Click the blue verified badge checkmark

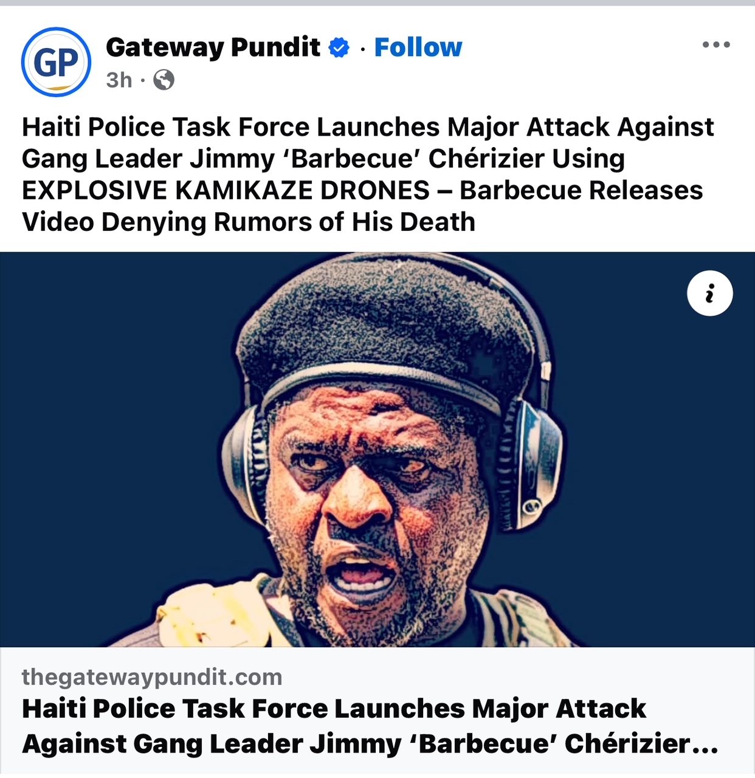pos(339,47)
